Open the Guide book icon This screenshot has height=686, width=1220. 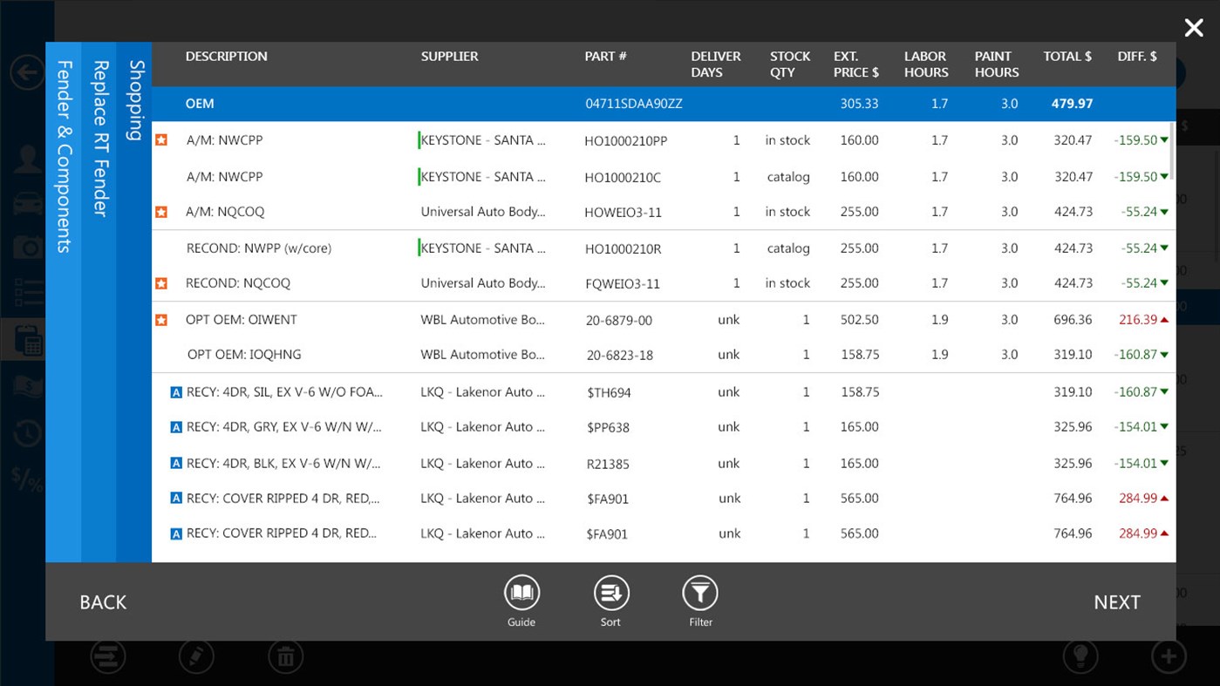pos(521,591)
